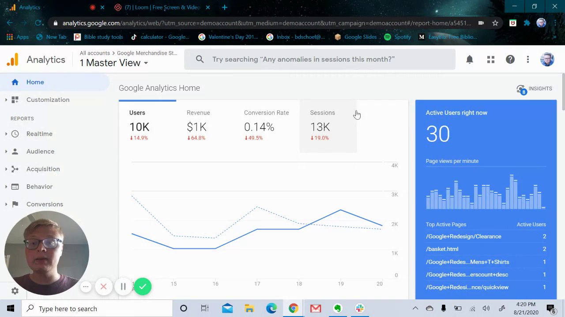Open Gmail from the taskbar
The width and height of the screenshot is (565, 317).
(x=316, y=309)
